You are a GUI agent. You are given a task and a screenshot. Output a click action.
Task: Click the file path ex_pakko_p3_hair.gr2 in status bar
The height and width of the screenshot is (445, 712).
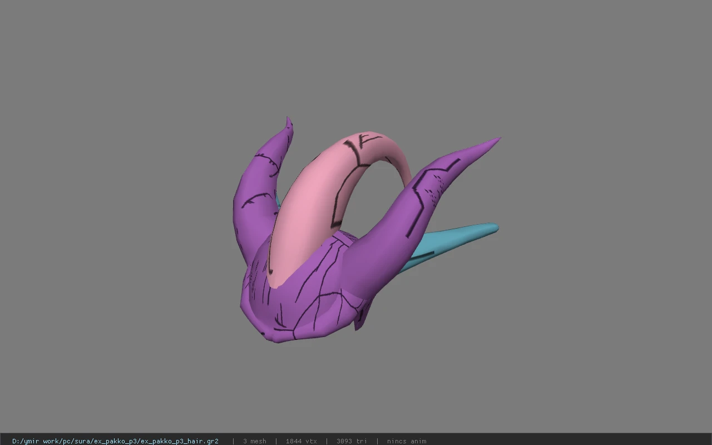tap(115, 441)
